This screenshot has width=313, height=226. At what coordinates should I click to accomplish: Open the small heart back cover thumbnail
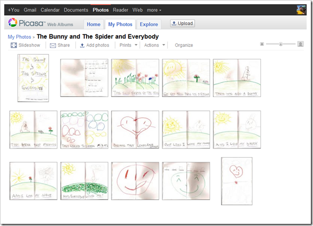237,181
